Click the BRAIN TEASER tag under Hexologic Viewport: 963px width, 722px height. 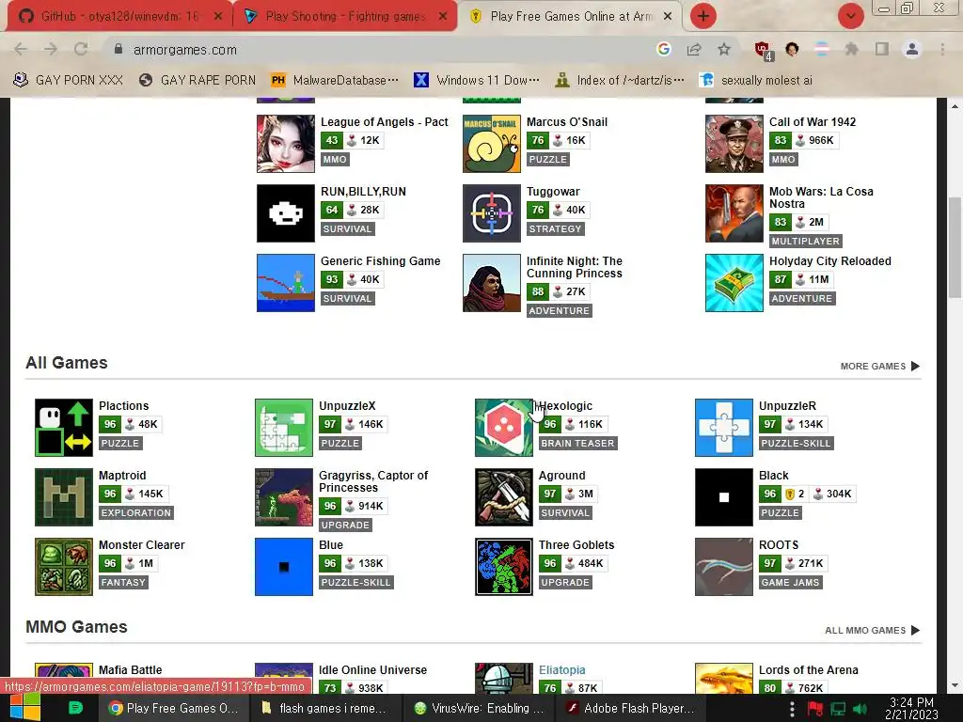(x=578, y=444)
